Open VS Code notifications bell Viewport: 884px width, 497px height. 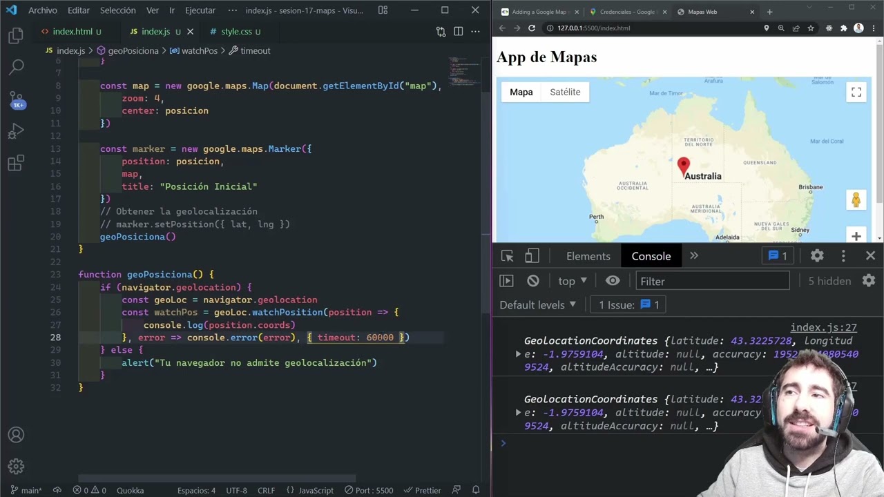[476, 490]
